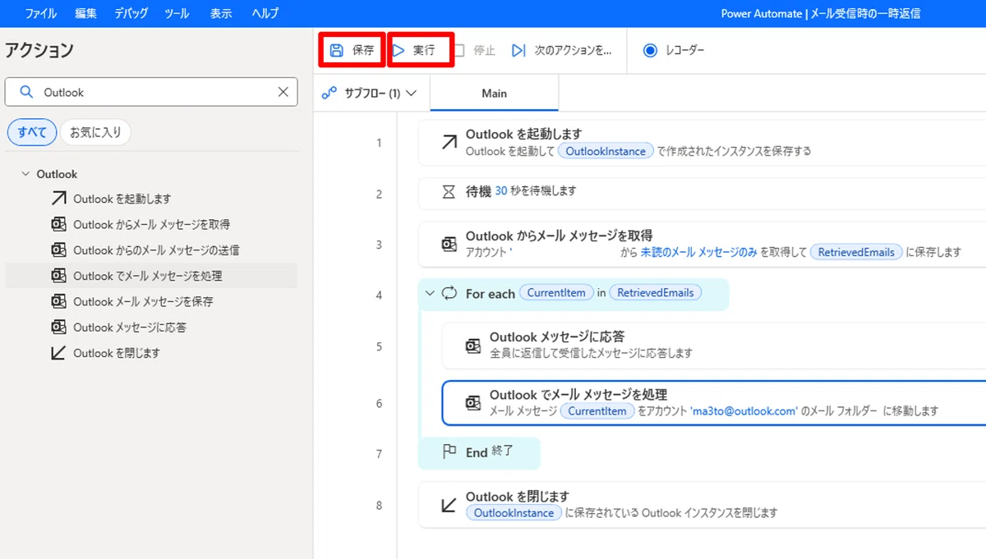Click the 次のアクションを... toolbar label

[573, 50]
